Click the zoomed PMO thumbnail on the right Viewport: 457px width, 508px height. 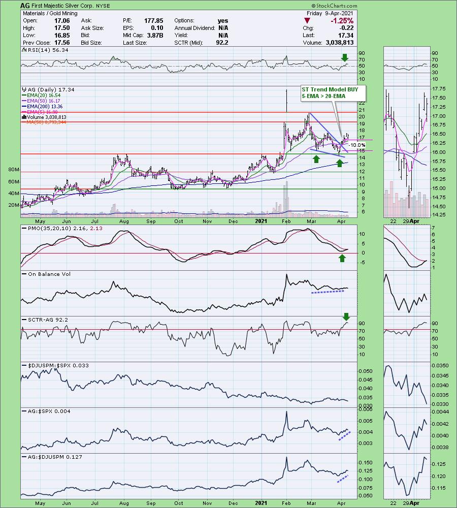[x=407, y=248]
